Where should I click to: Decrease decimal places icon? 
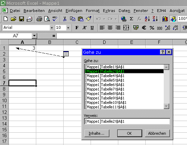[x=175, y=28]
